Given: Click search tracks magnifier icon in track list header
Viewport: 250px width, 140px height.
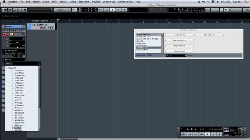Looking at the screenshot, I should pyautogui.click(x=51, y=21).
